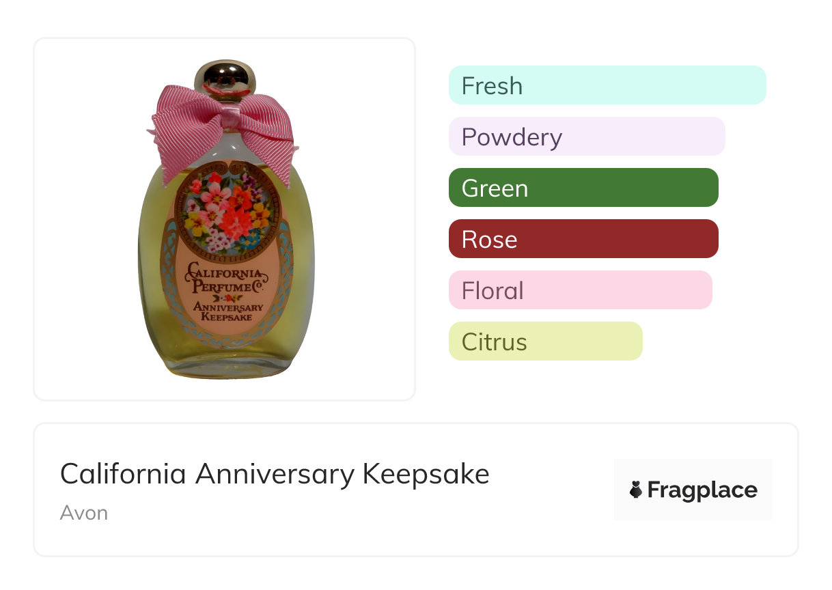Select the pink Floral accord bar
The height and width of the screenshot is (590, 832).
pyautogui.click(x=580, y=290)
